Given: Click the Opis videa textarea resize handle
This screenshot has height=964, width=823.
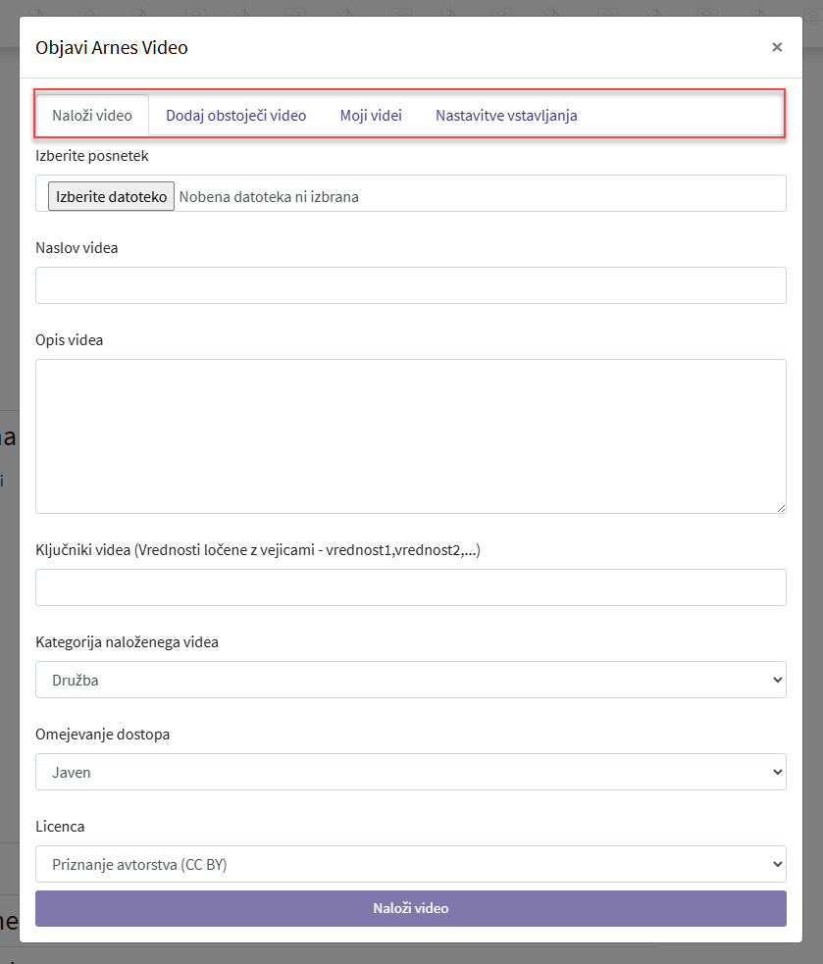Looking at the screenshot, I should pos(780,507).
